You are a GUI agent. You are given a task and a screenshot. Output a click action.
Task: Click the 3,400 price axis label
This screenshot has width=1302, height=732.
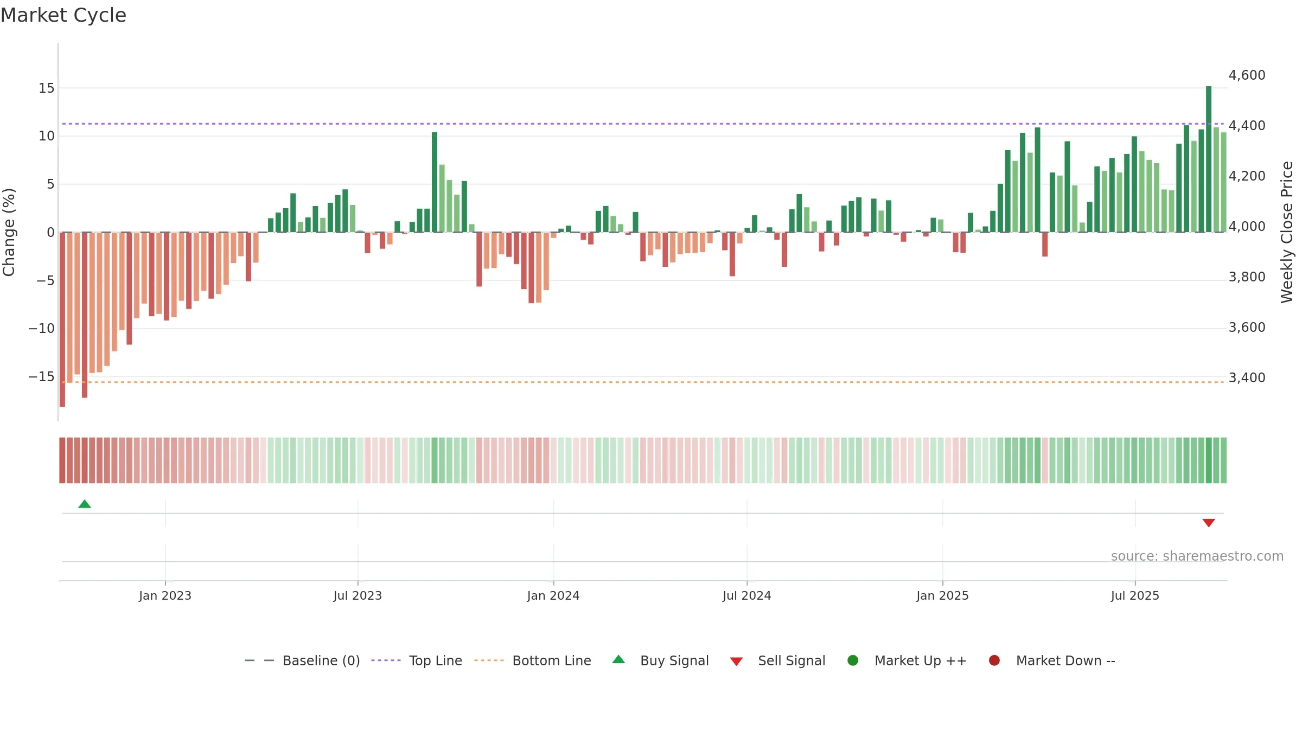click(x=1247, y=378)
